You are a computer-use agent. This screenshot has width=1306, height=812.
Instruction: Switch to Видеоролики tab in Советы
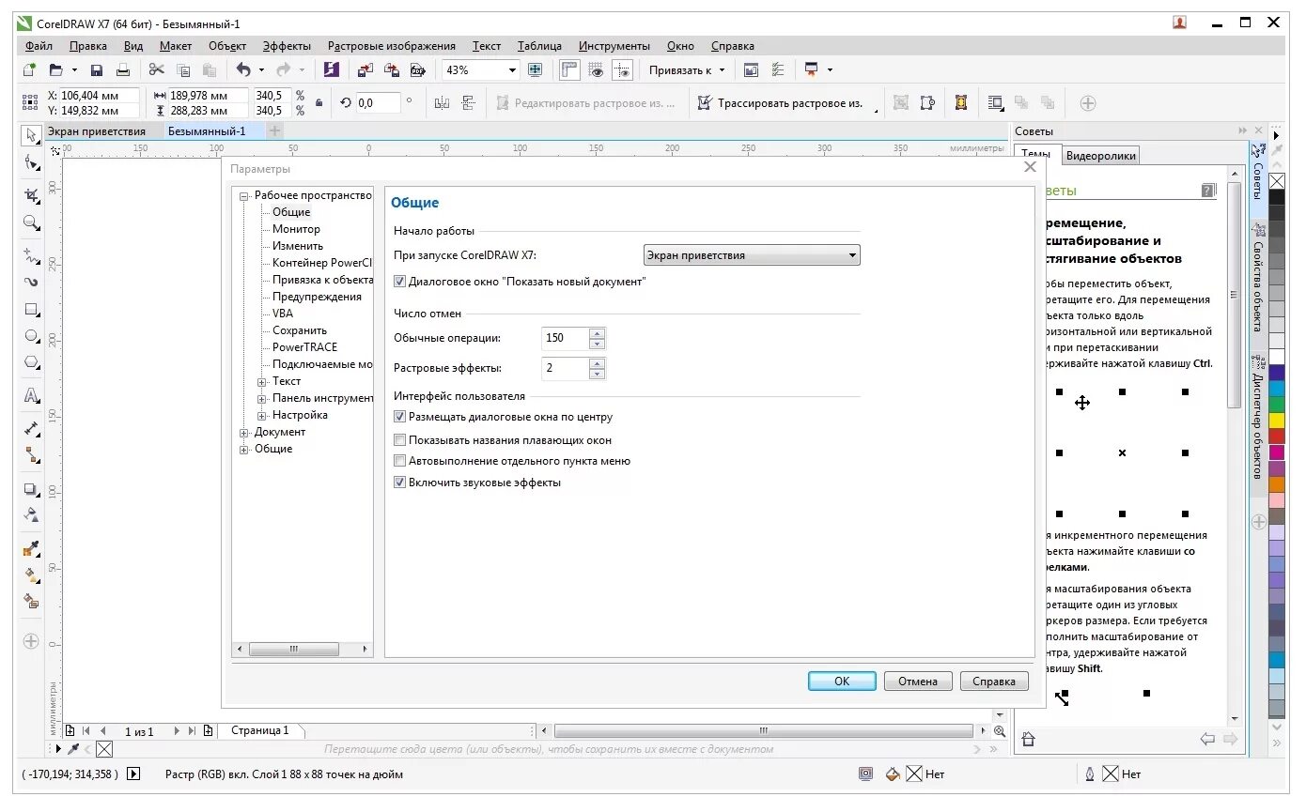coord(1101,156)
